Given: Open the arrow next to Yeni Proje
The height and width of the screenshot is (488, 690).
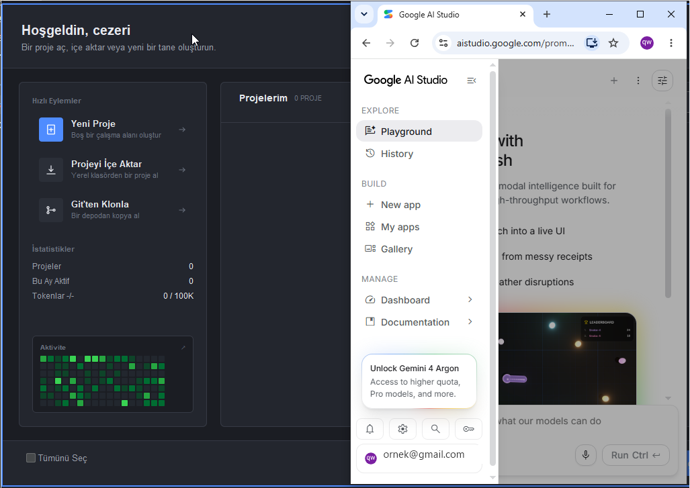Looking at the screenshot, I should point(182,130).
